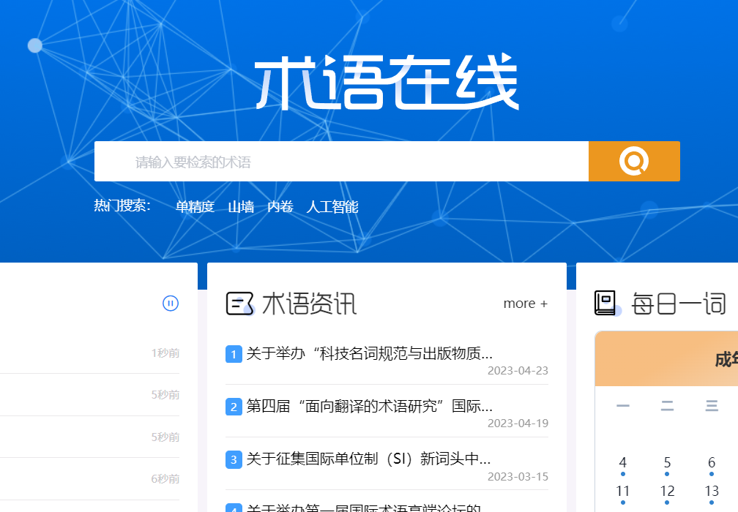This screenshot has height=512, width=738.
Task: Focus the term search input field
Action: tap(341, 161)
